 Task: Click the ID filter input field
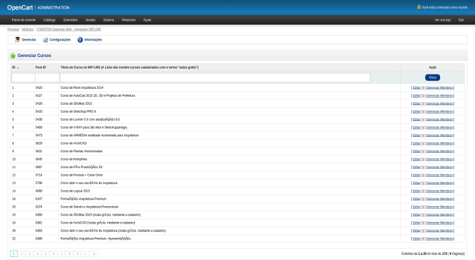[23, 77]
